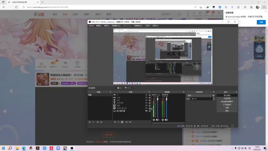Pop out the Controls dock icon
The width and height of the screenshot is (268, 151).
(237, 92)
